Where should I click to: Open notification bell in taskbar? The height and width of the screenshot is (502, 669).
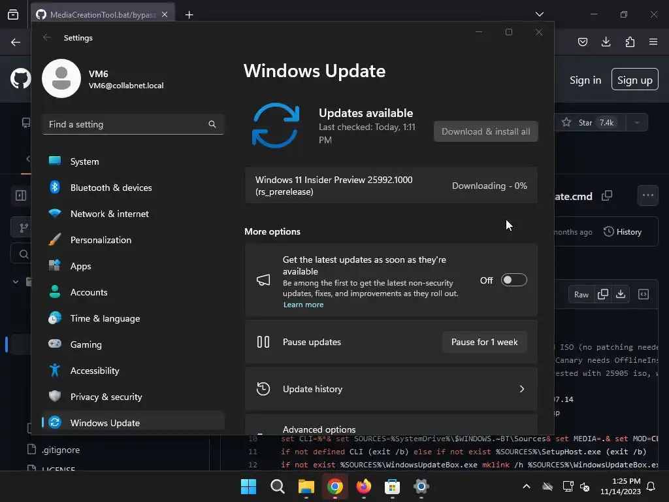[651, 486]
